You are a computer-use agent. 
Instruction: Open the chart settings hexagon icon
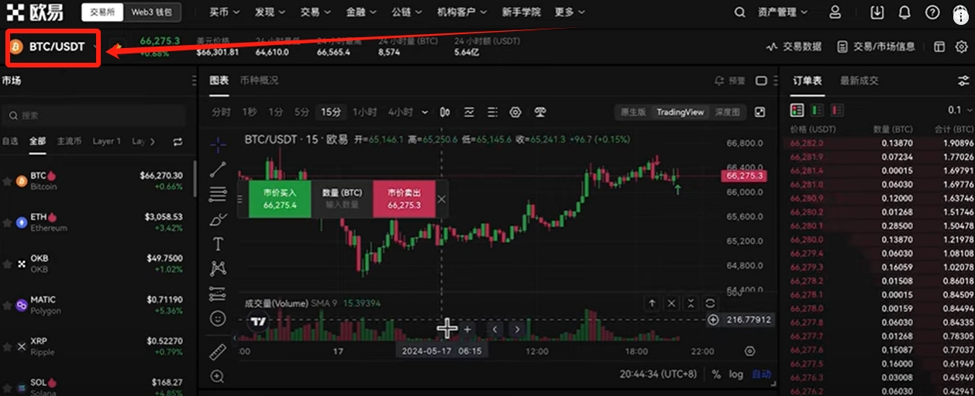coord(515,112)
